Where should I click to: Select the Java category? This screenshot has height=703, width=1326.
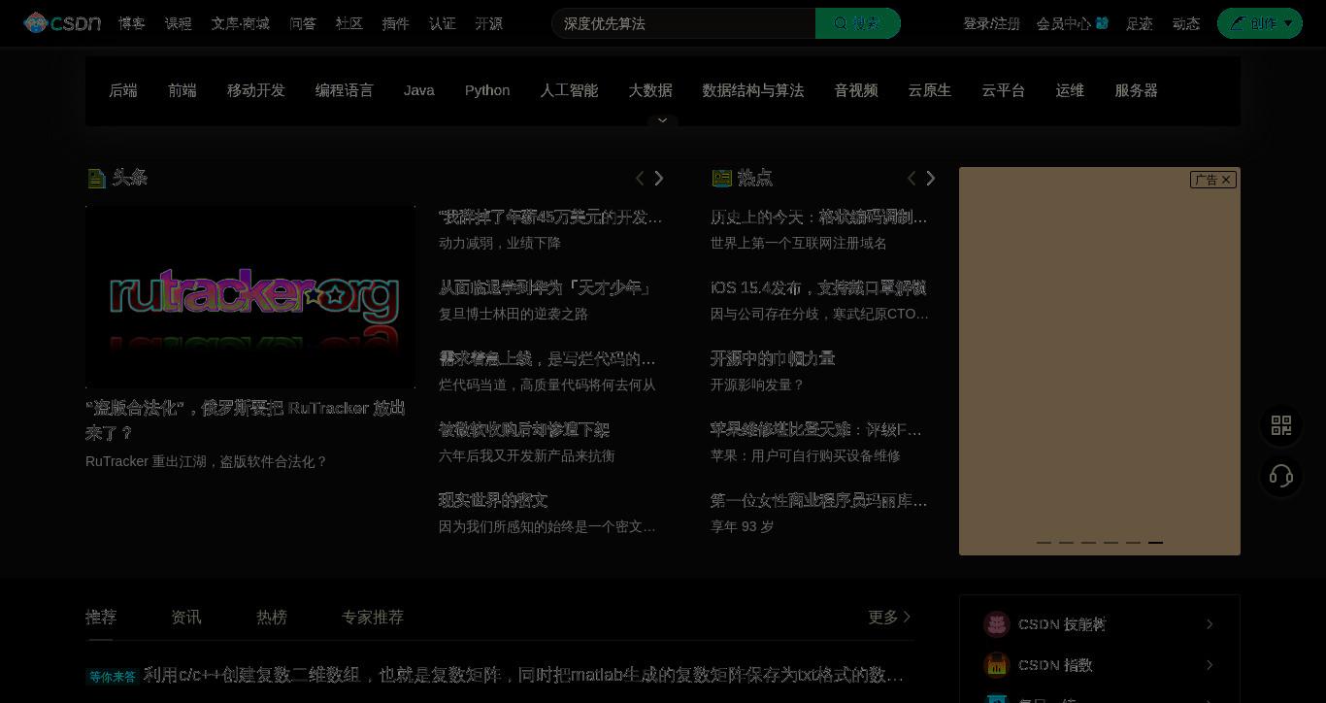(419, 90)
